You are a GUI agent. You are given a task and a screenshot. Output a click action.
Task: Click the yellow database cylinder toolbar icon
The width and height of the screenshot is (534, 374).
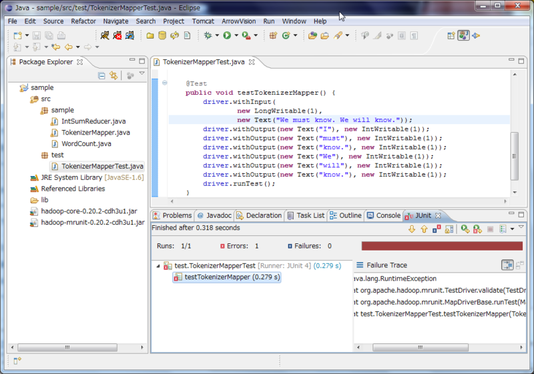coord(162,35)
